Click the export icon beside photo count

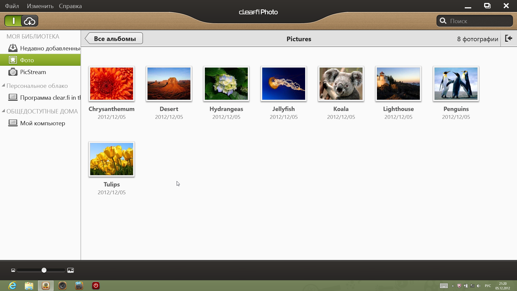(x=508, y=39)
